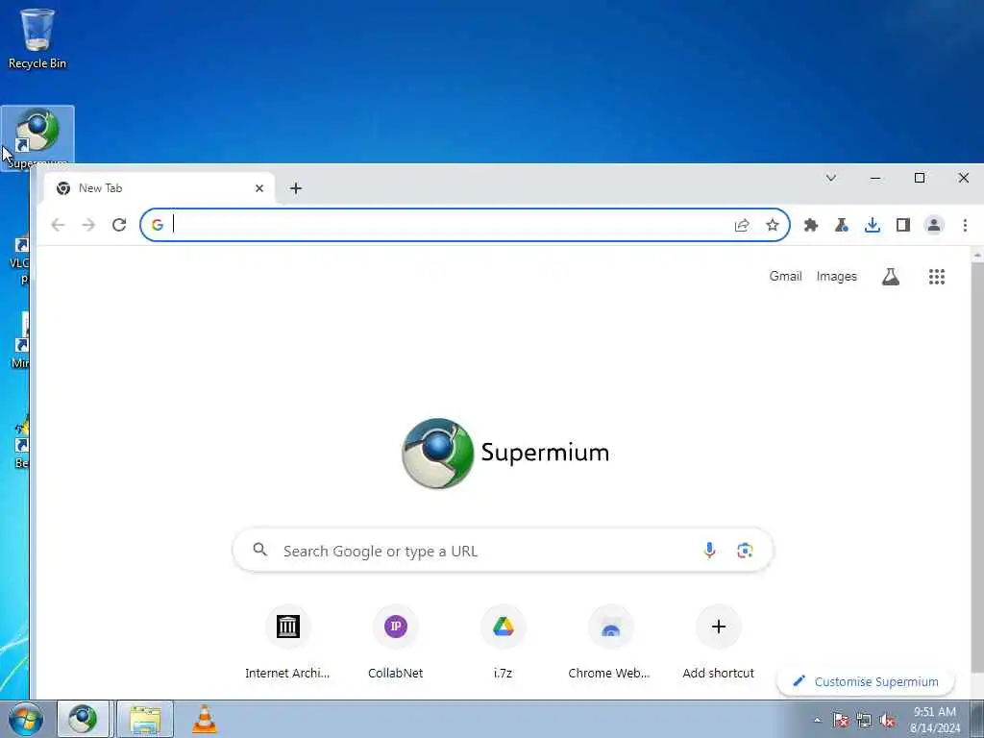Click the browser forward arrow
984x738 pixels.
pos(88,225)
